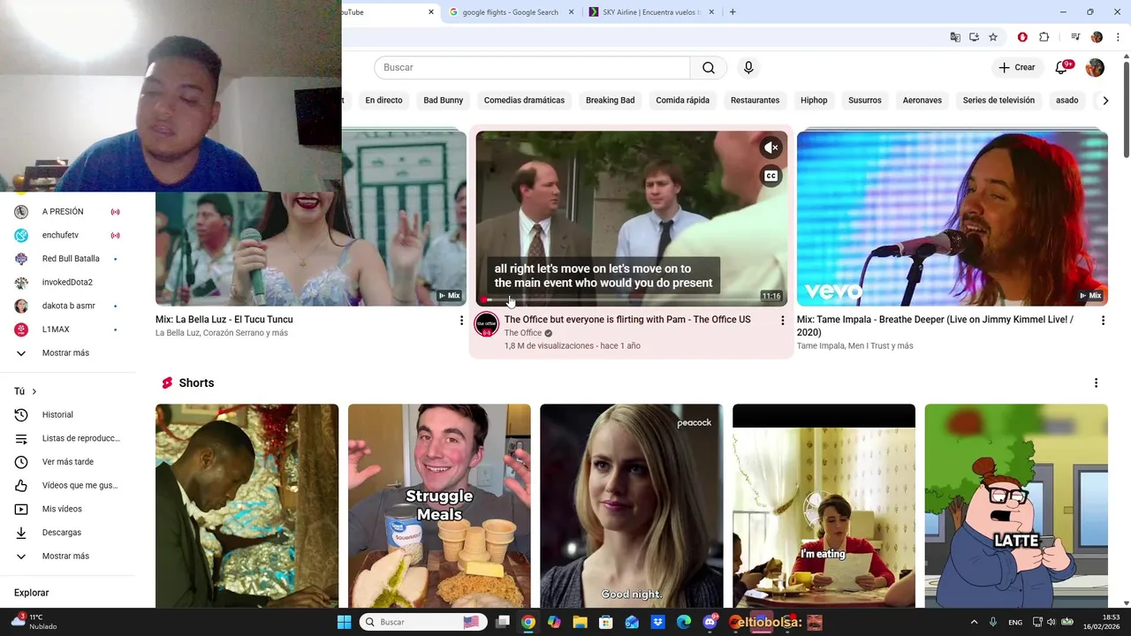Open the Shorts section options menu
This screenshot has height=636, width=1131.
pos(1096,383)
